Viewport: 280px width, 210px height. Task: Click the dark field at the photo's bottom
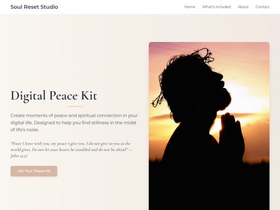pyautogui.click(x=209, y=188)
